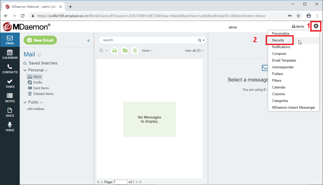Add a new Personal folder

click(x=46, y=70)
